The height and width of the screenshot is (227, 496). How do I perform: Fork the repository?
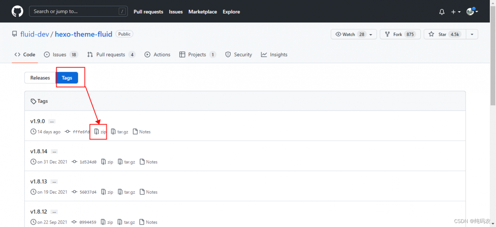tap(400, 34)
